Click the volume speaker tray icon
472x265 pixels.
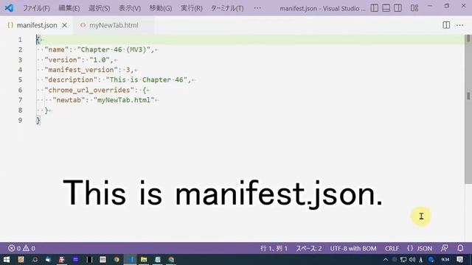coord(412,259)
